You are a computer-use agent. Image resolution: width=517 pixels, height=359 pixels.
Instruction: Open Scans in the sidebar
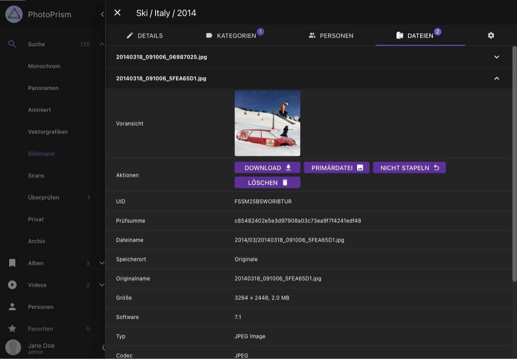36,176
